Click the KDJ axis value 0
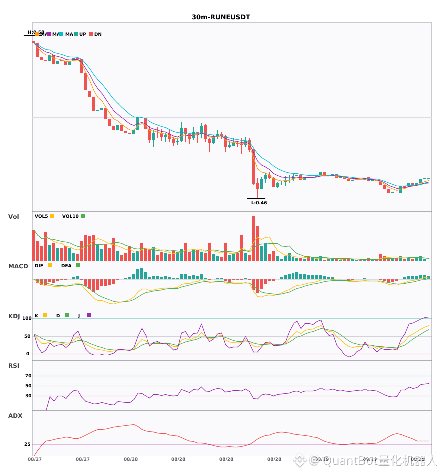Viewport: 441px width, 473px height. coord(28,354)
